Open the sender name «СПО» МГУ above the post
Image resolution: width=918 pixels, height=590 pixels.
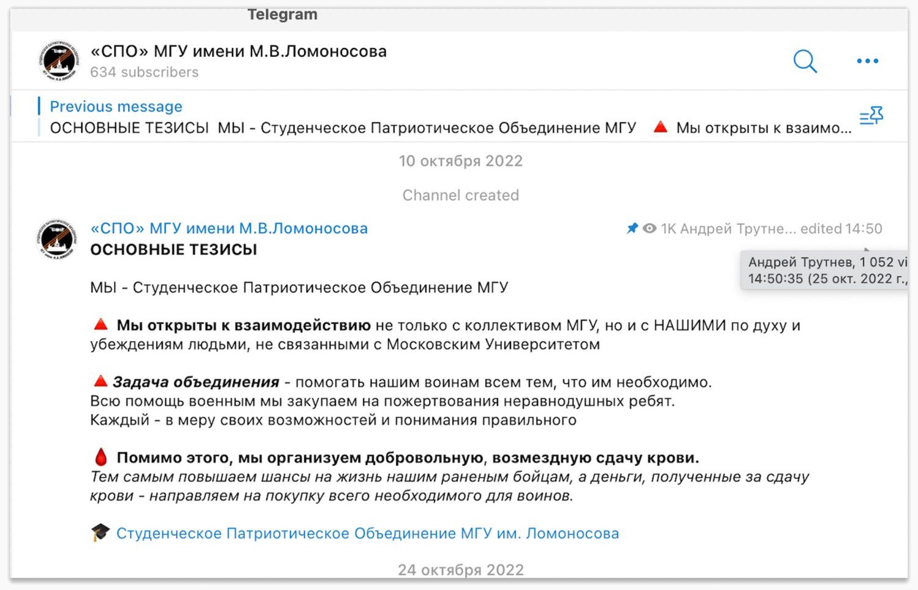229,228
